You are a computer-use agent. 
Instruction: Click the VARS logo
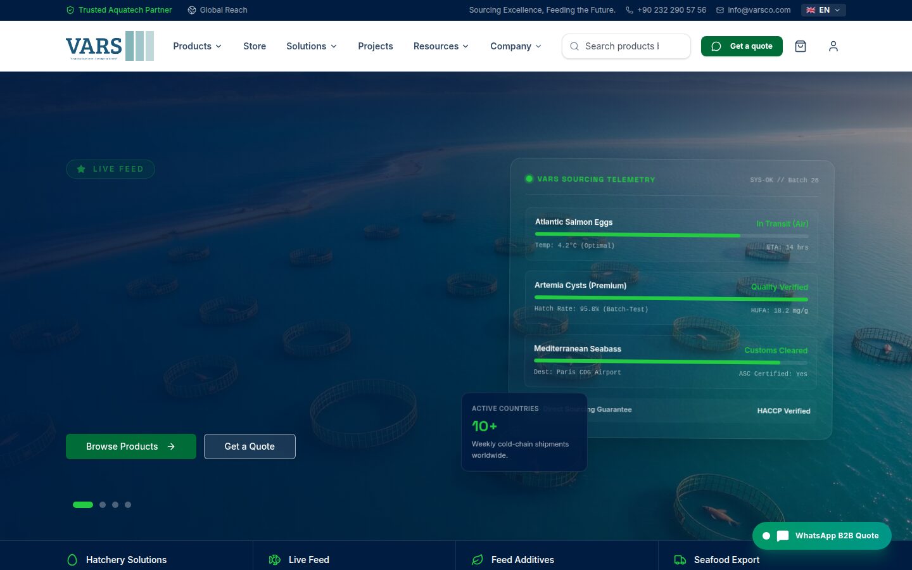coord(110,46)
